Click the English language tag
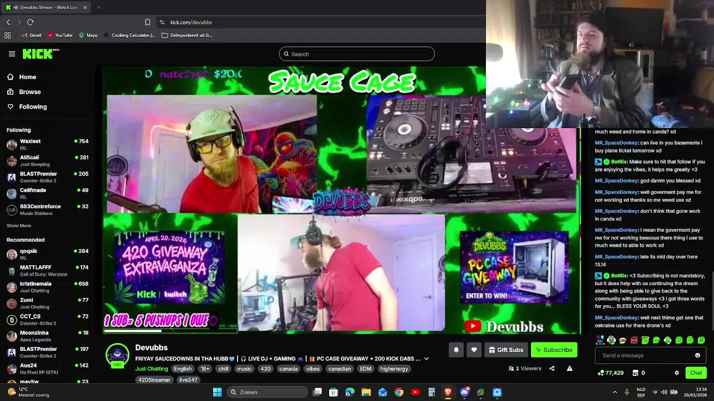 (182, 369)
